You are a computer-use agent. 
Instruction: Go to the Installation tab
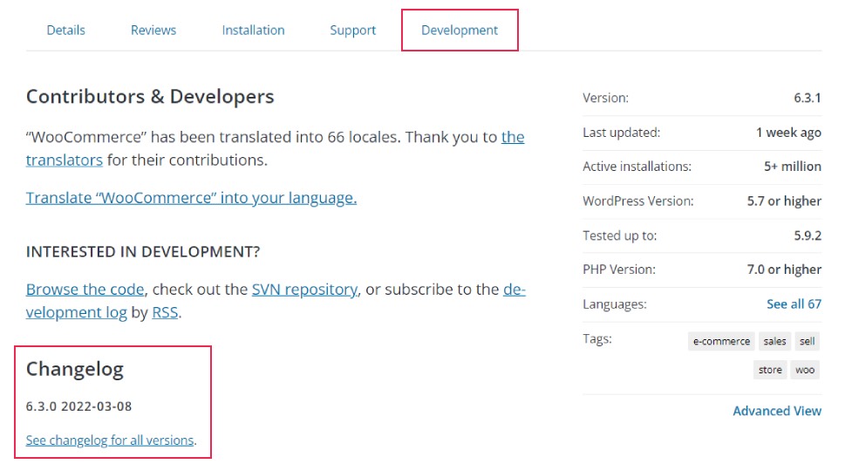pyautogui.click(x=253, y=31)
